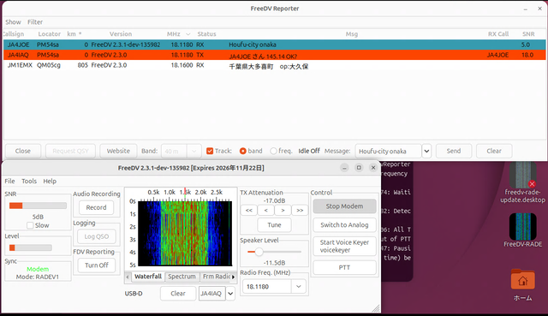Open the File menu in FreeDV
The image size is (548, 316).
(x=9, y=181)
